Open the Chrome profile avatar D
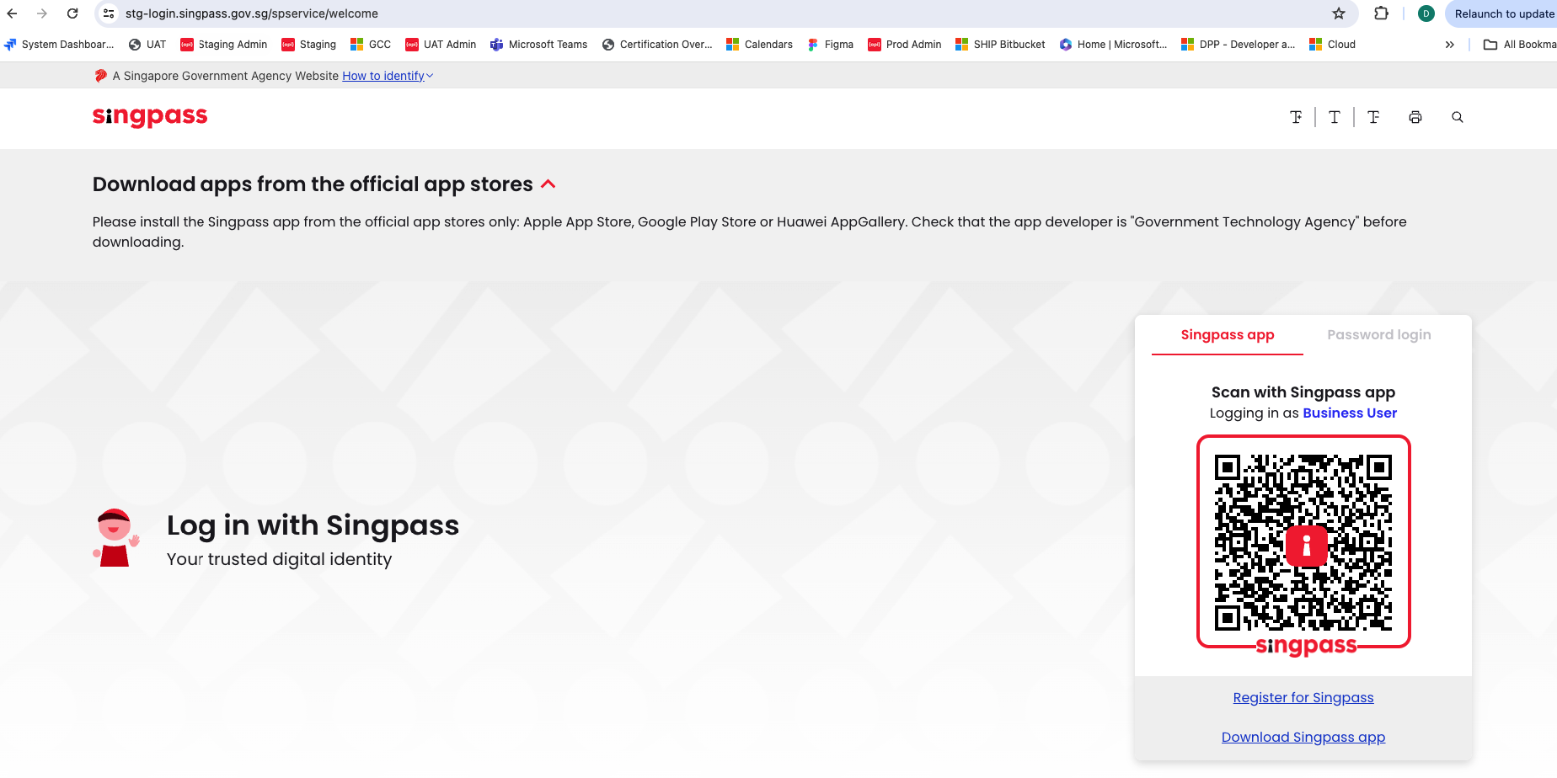Viewport: 1557px width, 778px height. [x=1426, y=13]
